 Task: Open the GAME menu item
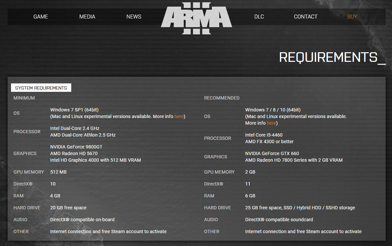tap(40, 17)
